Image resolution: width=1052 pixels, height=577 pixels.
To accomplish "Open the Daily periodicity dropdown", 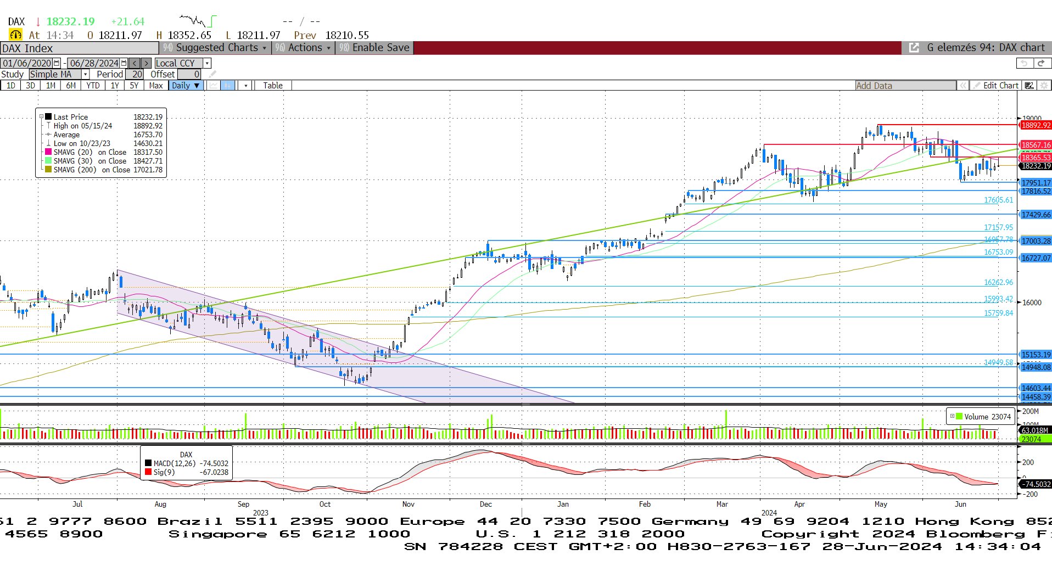I will pos(186,86).
